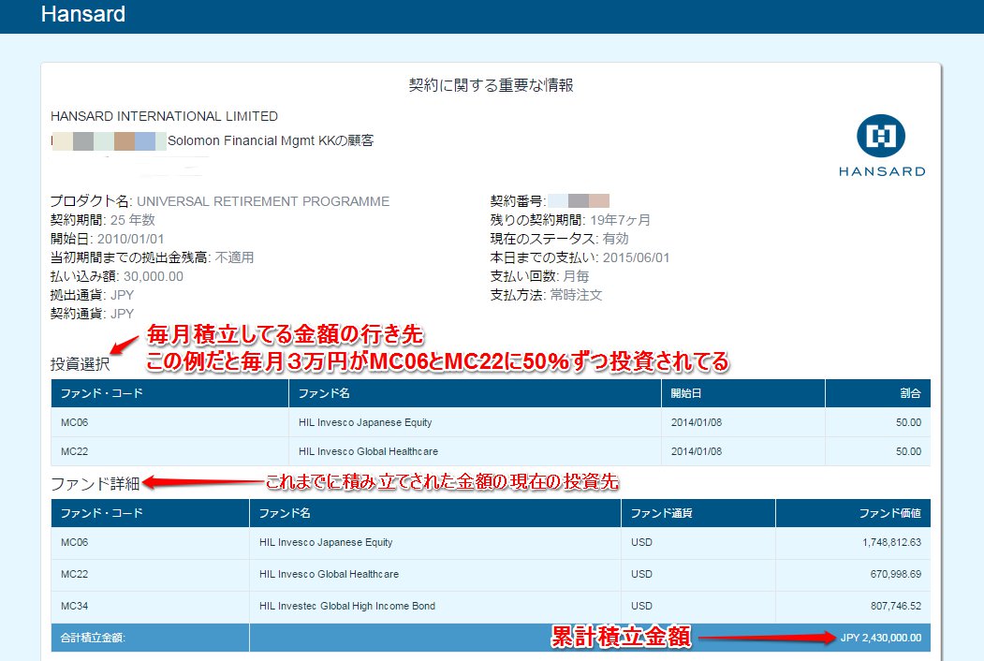This screenshot has height=661, width=984.
Task: Click the contract term value 25 年数
Action: pos(132,220)
